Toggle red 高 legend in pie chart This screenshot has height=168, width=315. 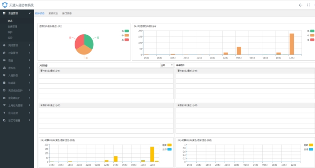(126, 40)
